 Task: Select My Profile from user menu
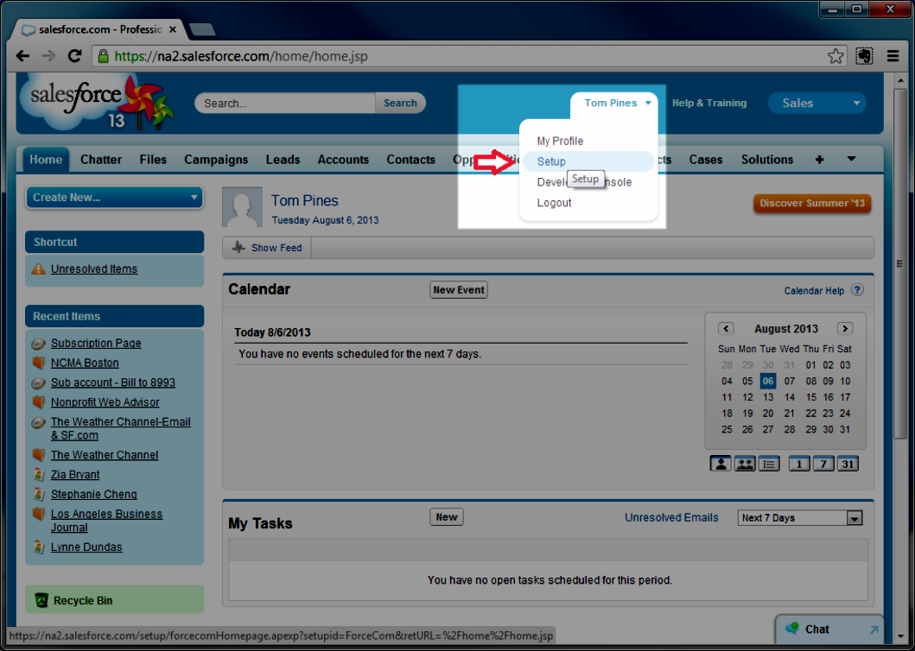tap(560, 141)
